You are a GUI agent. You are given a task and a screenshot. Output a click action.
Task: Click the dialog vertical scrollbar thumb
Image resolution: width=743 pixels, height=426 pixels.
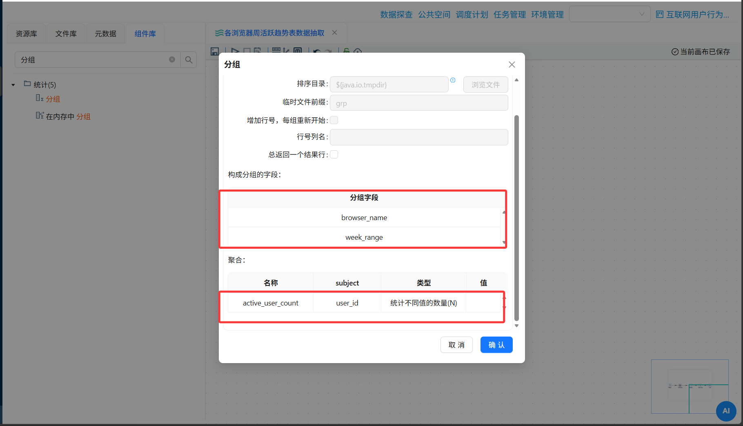[516, 218]
